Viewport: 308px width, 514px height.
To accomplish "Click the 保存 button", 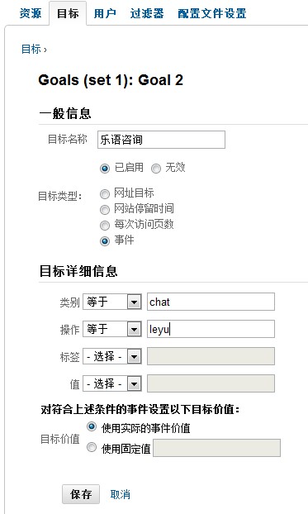I will point(81,494).
